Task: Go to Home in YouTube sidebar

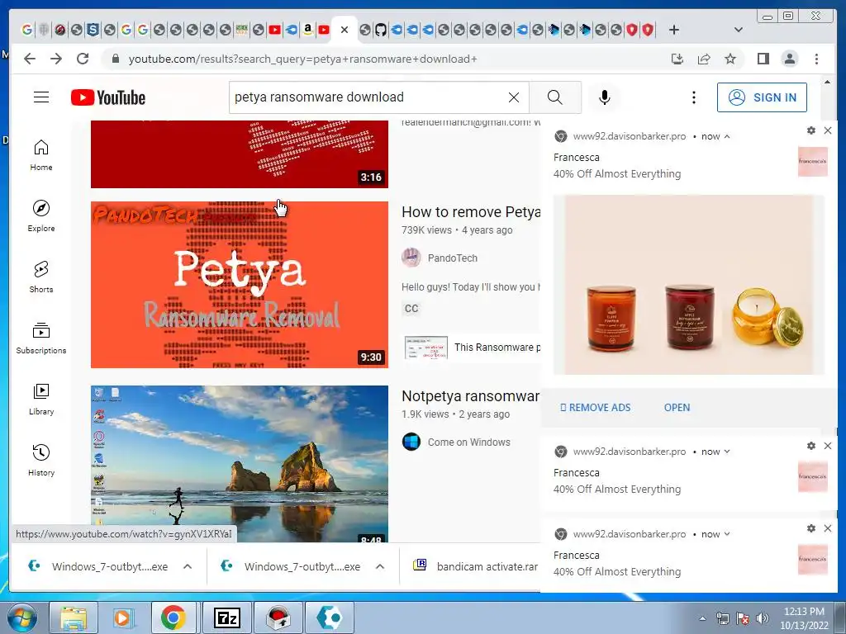Action: (41, 155)
